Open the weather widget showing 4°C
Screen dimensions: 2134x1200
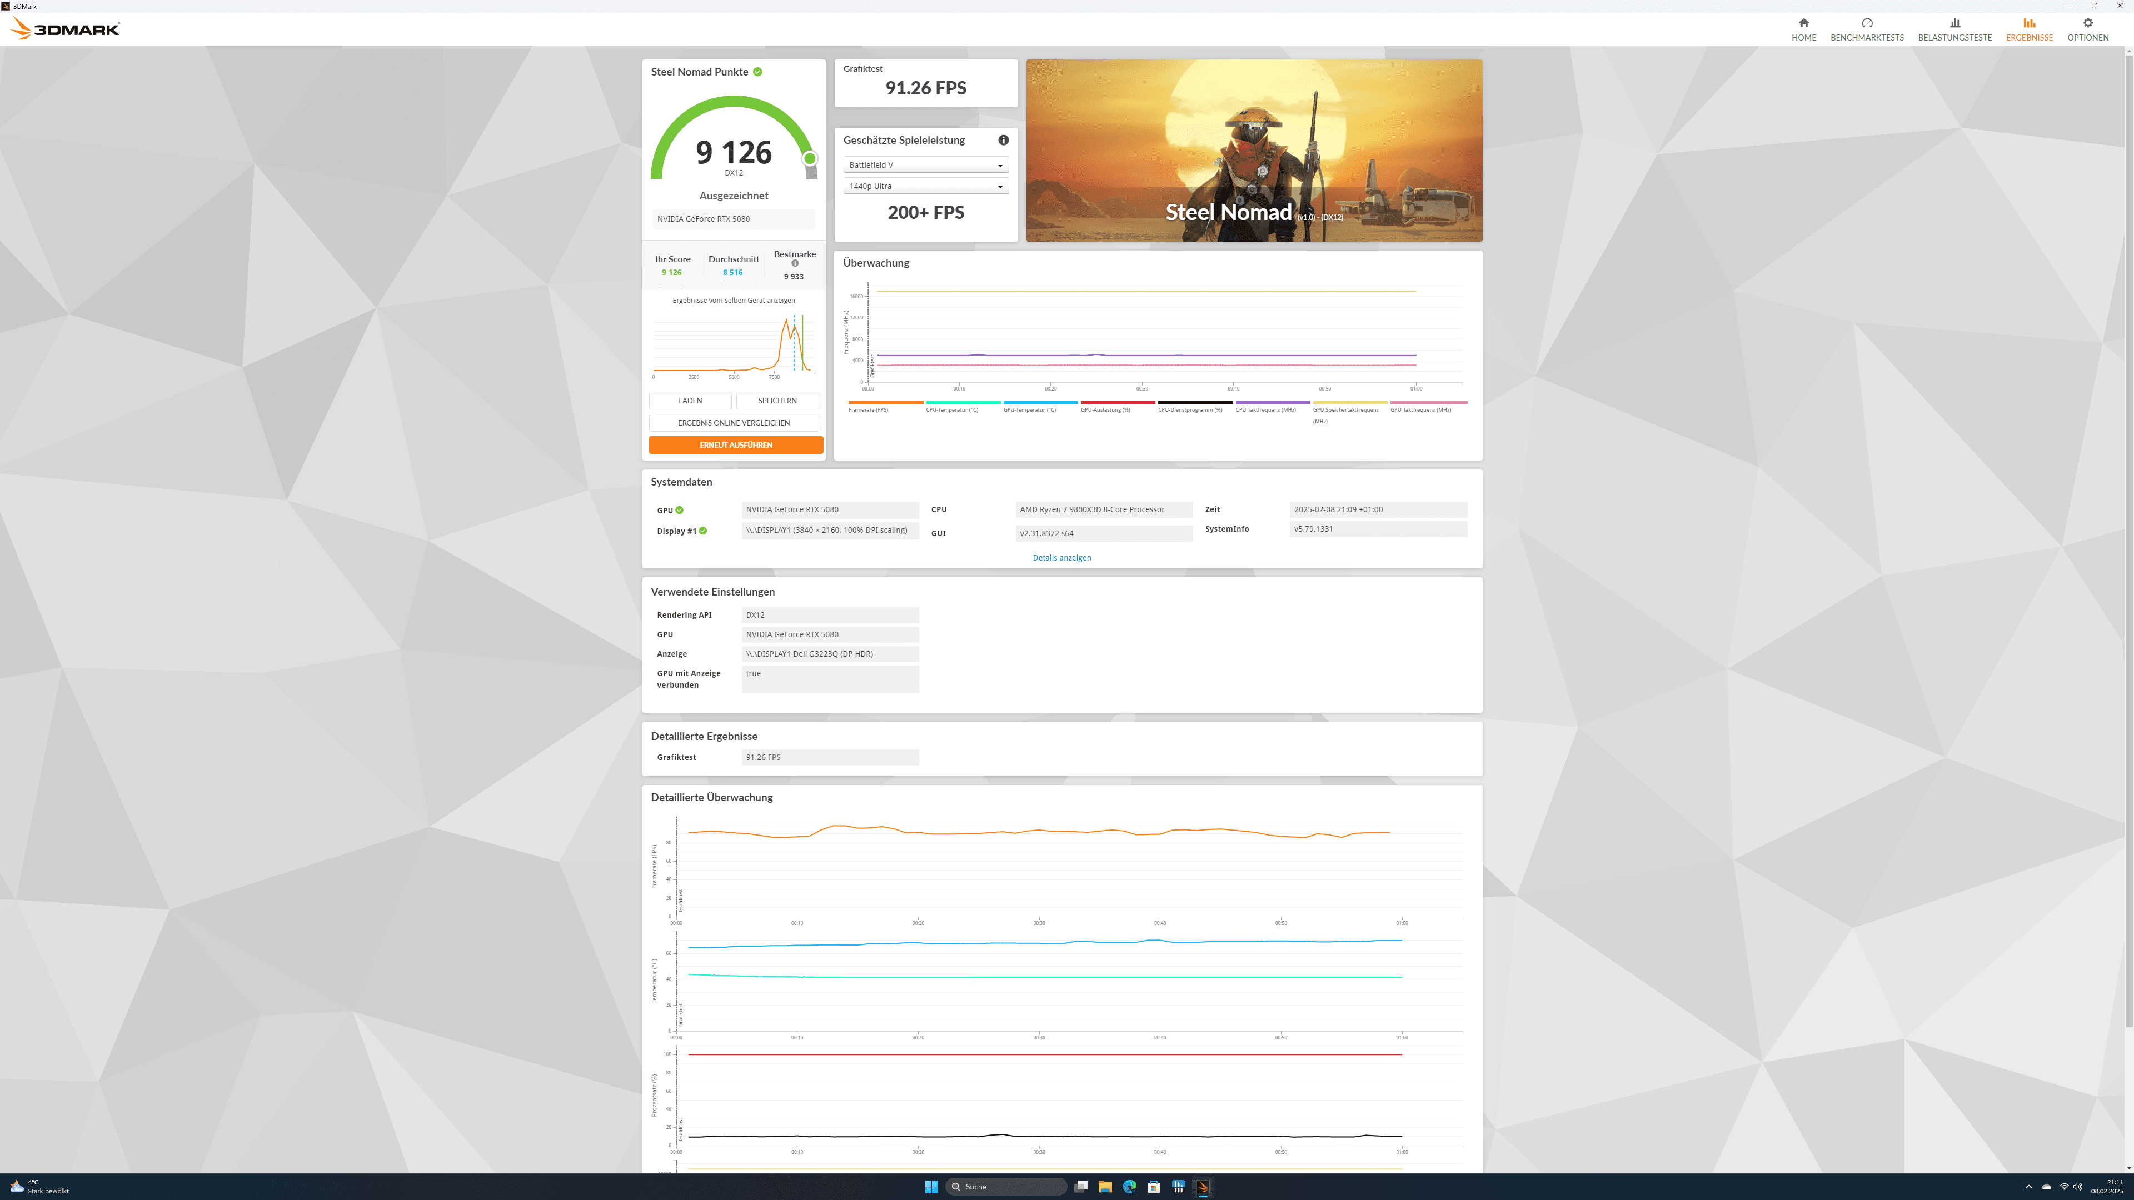point(40,1186)
